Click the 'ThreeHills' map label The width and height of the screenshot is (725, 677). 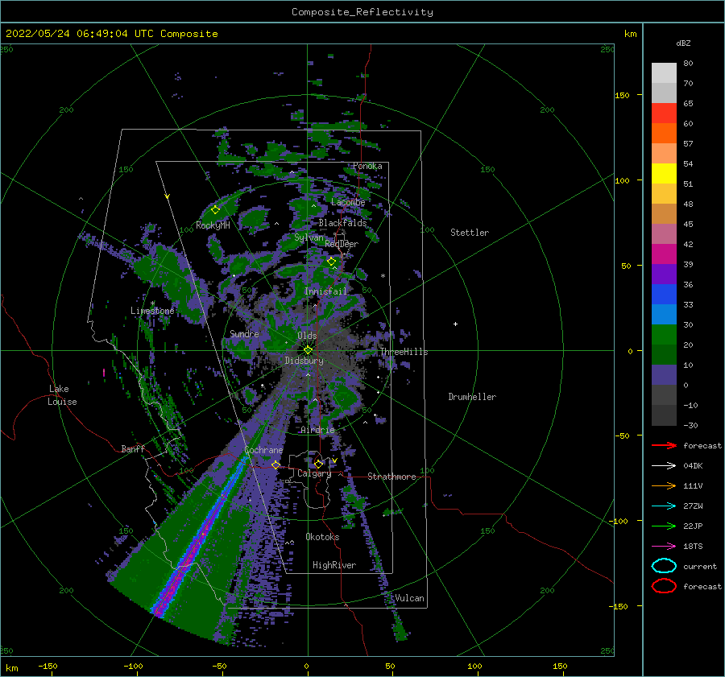[404, 352]
